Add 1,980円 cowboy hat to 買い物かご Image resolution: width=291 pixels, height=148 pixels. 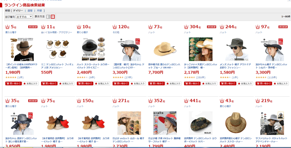click(x=14, y=84)
